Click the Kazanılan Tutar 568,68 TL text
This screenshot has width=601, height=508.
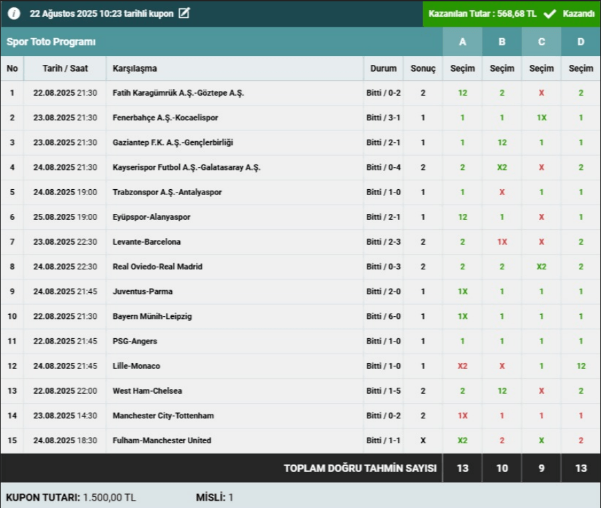[482, 13]
